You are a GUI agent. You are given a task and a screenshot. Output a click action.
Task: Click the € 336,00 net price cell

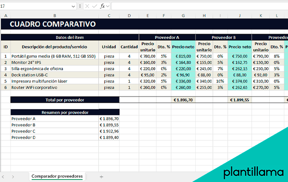tap(183, 81)
